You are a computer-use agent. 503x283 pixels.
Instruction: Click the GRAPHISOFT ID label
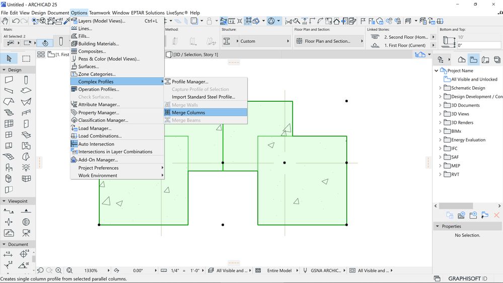pos(467,278)
